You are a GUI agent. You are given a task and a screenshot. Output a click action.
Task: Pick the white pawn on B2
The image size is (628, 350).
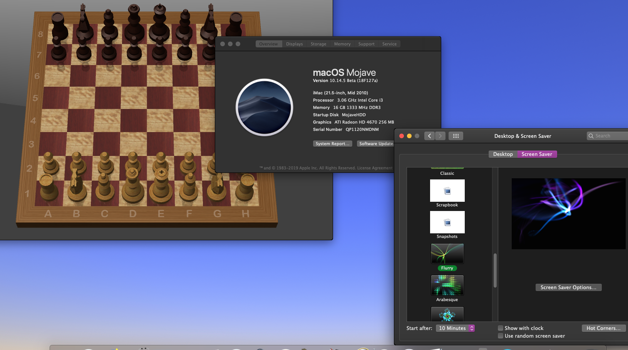(77, 163)
